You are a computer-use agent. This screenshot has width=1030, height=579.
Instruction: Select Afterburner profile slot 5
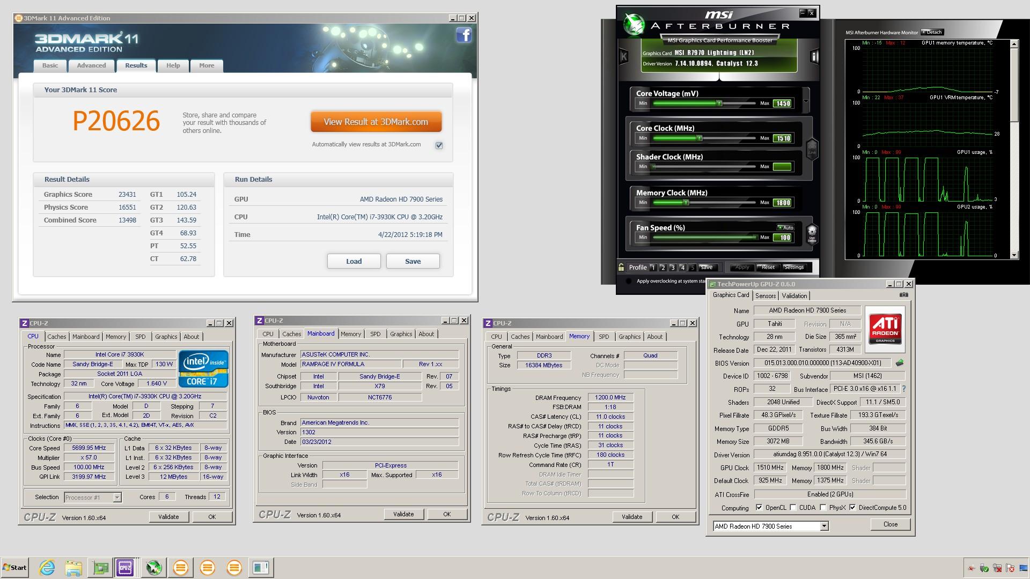pos(692,267)
